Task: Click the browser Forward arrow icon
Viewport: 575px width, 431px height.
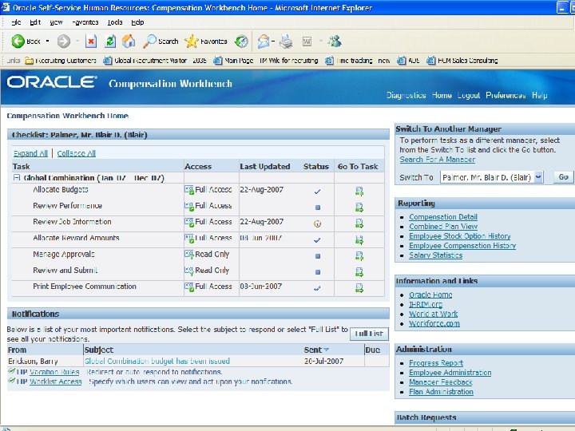Action: [x=63, y=42]
